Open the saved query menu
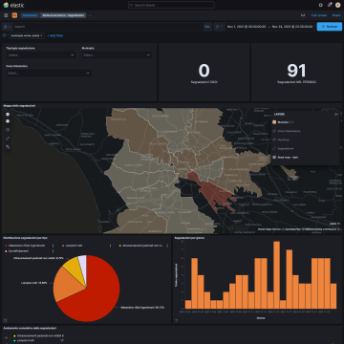Screen dimensions: 344x344 [7, 27]
